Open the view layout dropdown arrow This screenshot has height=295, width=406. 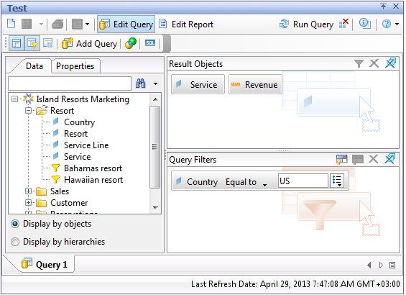pos(87,24)
